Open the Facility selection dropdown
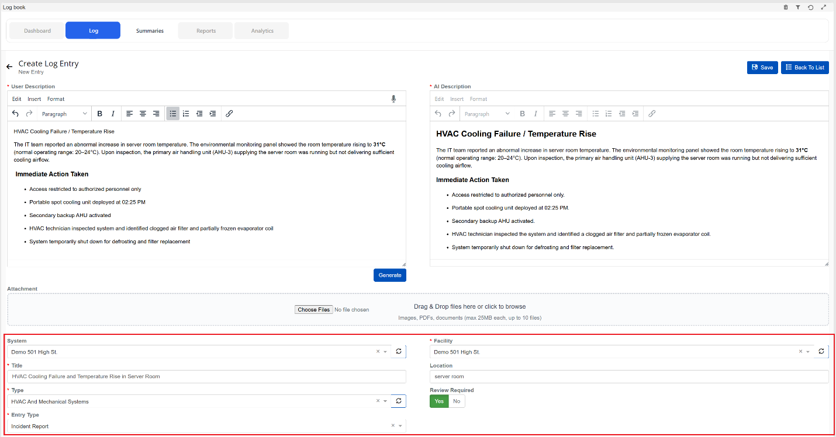Viewport: 836px width, 437px height. 807,351
